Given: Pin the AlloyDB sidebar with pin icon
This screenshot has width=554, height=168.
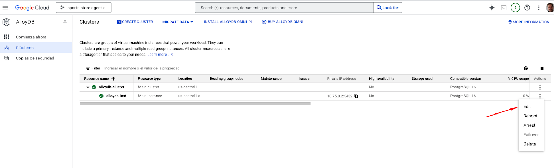Looking at the screenshot, I should pos(65,22).
